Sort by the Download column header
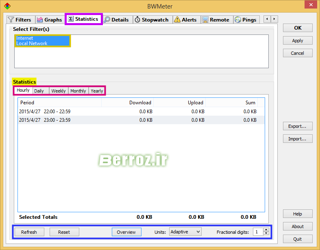The width and height of the screenshot is (320, 250). pos(140,103)
